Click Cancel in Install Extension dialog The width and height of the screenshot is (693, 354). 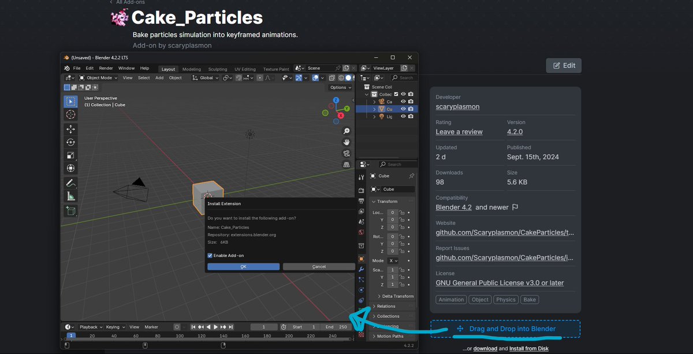pos(319,266)
